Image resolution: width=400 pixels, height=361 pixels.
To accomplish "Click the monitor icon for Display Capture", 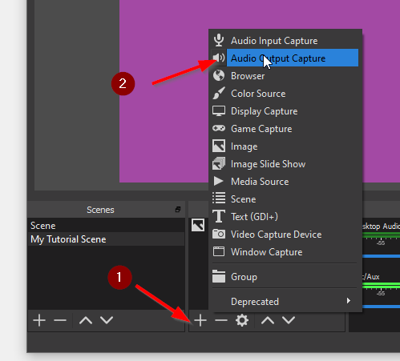I will pos(219,110).
